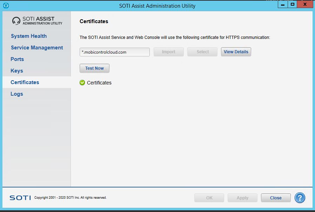Image resolution: width=315 pixels, height=212 pixels.
Task: Select the Certificates sidebar item
Action: 37,82
